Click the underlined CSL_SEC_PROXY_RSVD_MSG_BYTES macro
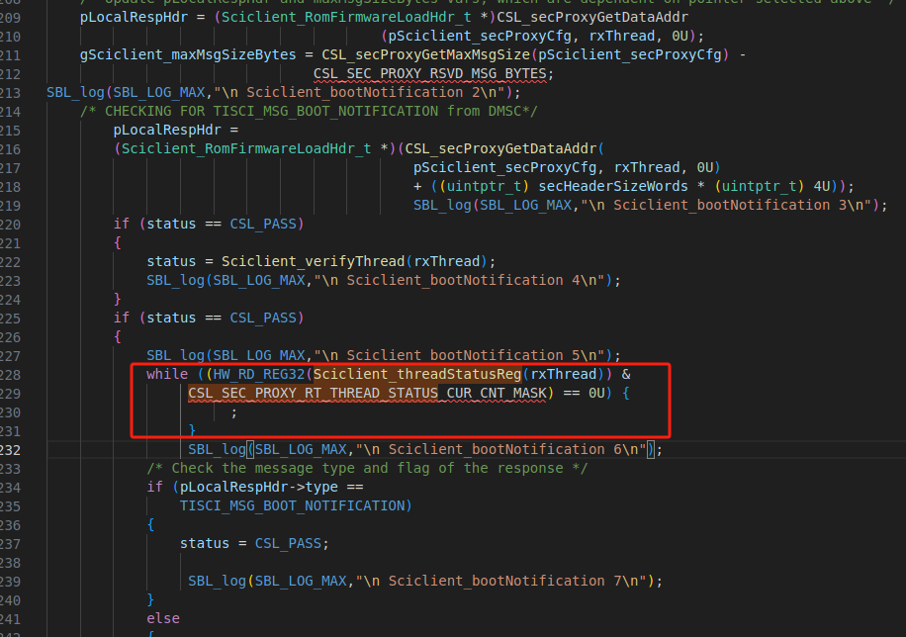The height and width of the screenshot is (637, 906). coord(428,72)
